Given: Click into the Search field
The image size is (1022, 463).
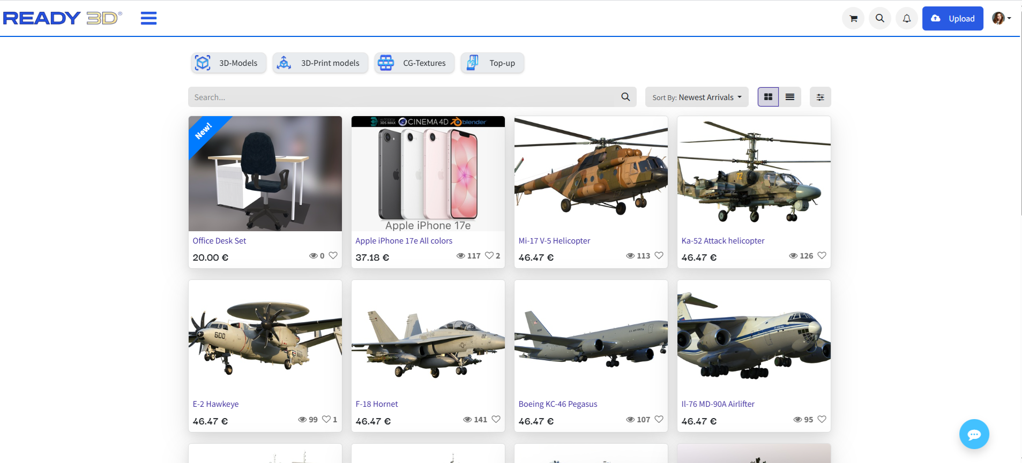Looking at the screenshot, I should (x=401, y=97).
